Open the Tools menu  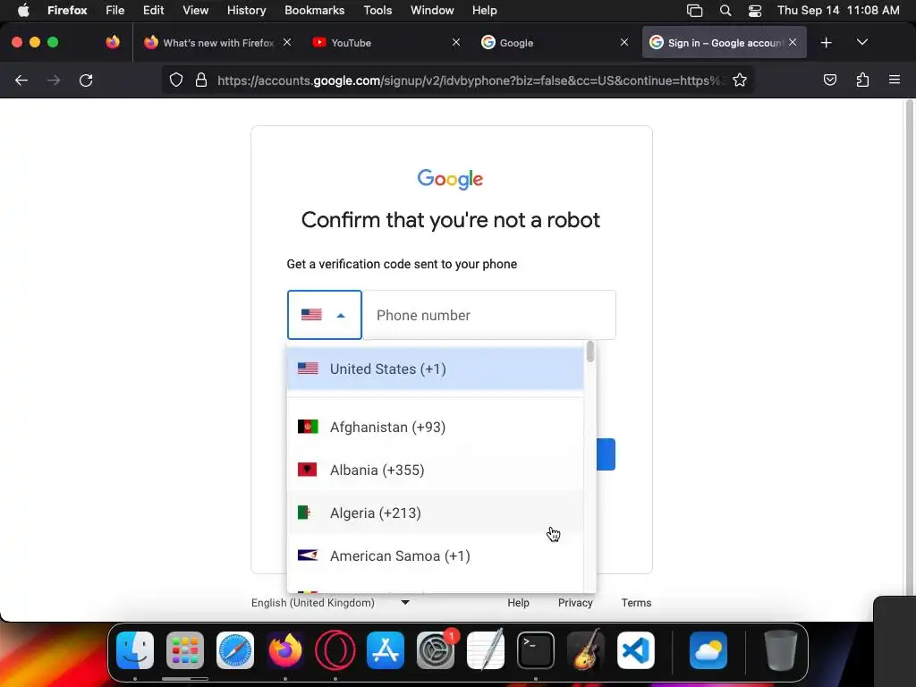pyautogui.click(x=377, y=10)
